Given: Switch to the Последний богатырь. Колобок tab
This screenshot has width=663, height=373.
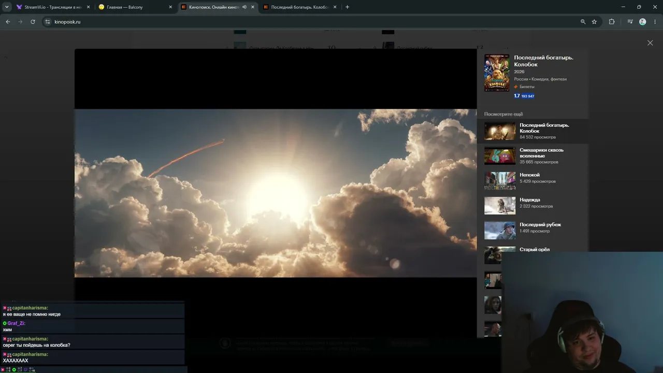Looking at the screenshot, I should [299, 7].
